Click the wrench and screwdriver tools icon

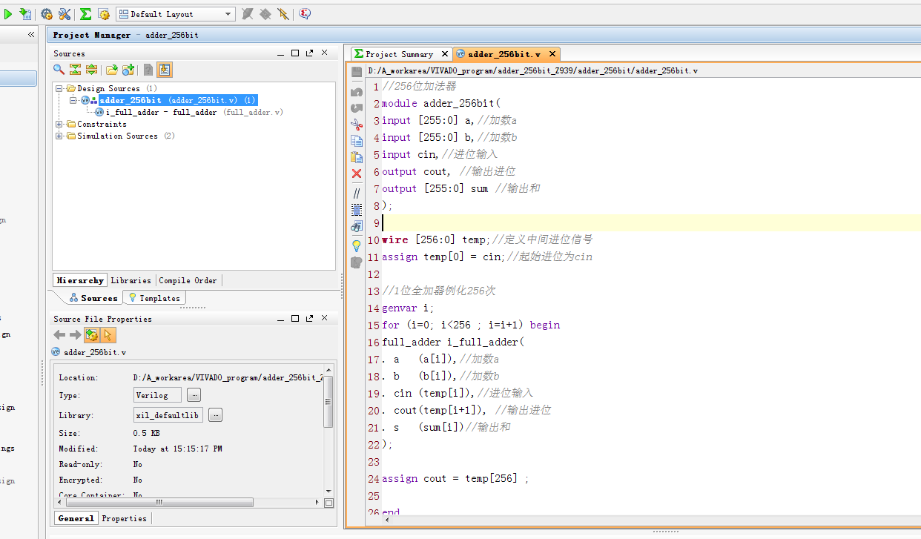(65, 13)
